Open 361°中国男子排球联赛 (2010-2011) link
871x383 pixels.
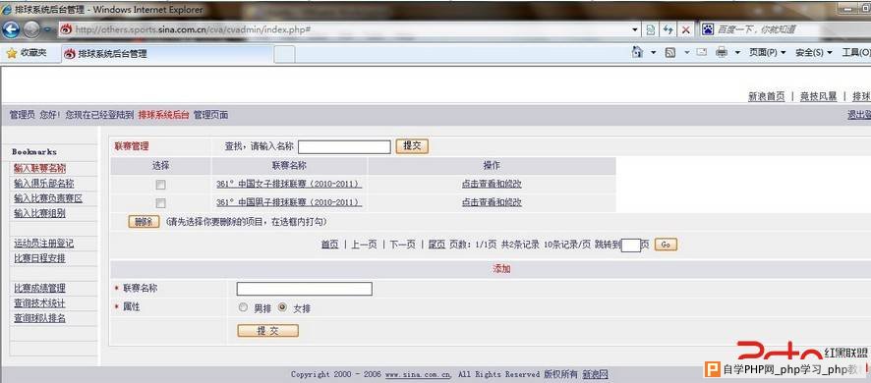[x=289, y=202]
